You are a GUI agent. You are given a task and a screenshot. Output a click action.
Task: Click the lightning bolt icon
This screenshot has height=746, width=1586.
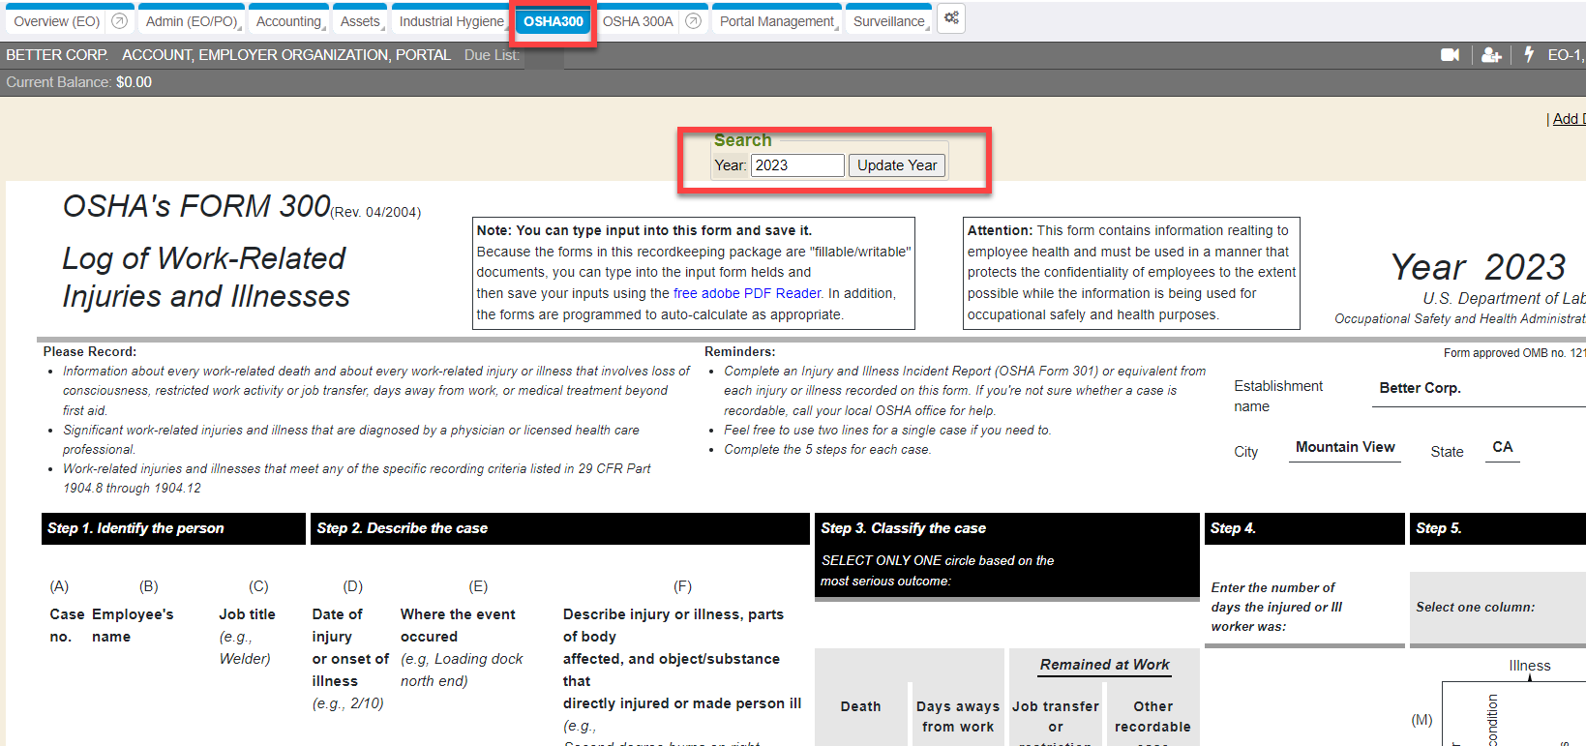(1529, 55)
